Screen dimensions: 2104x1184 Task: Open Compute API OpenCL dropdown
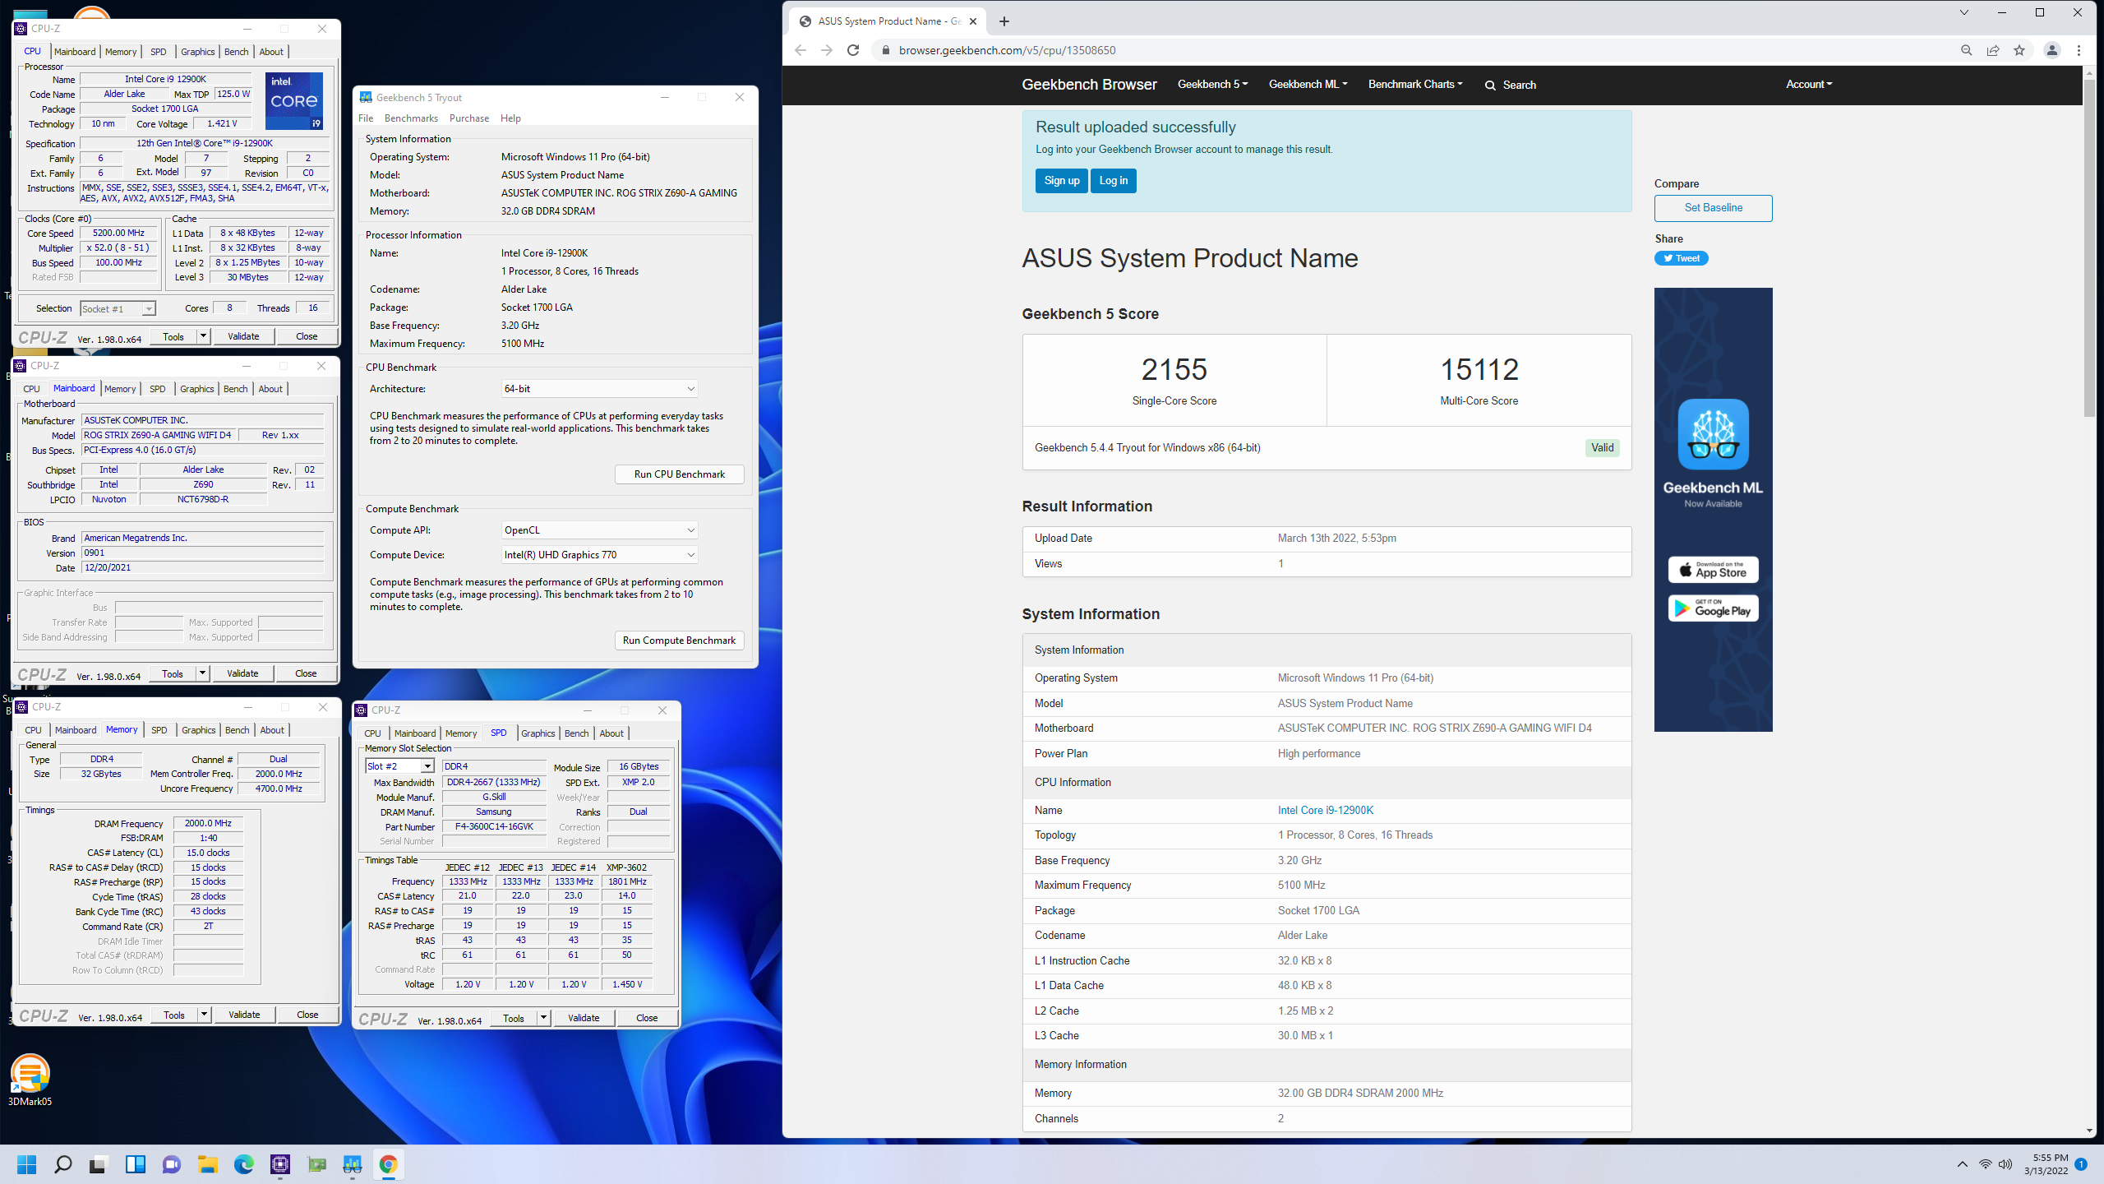(600, 530)
